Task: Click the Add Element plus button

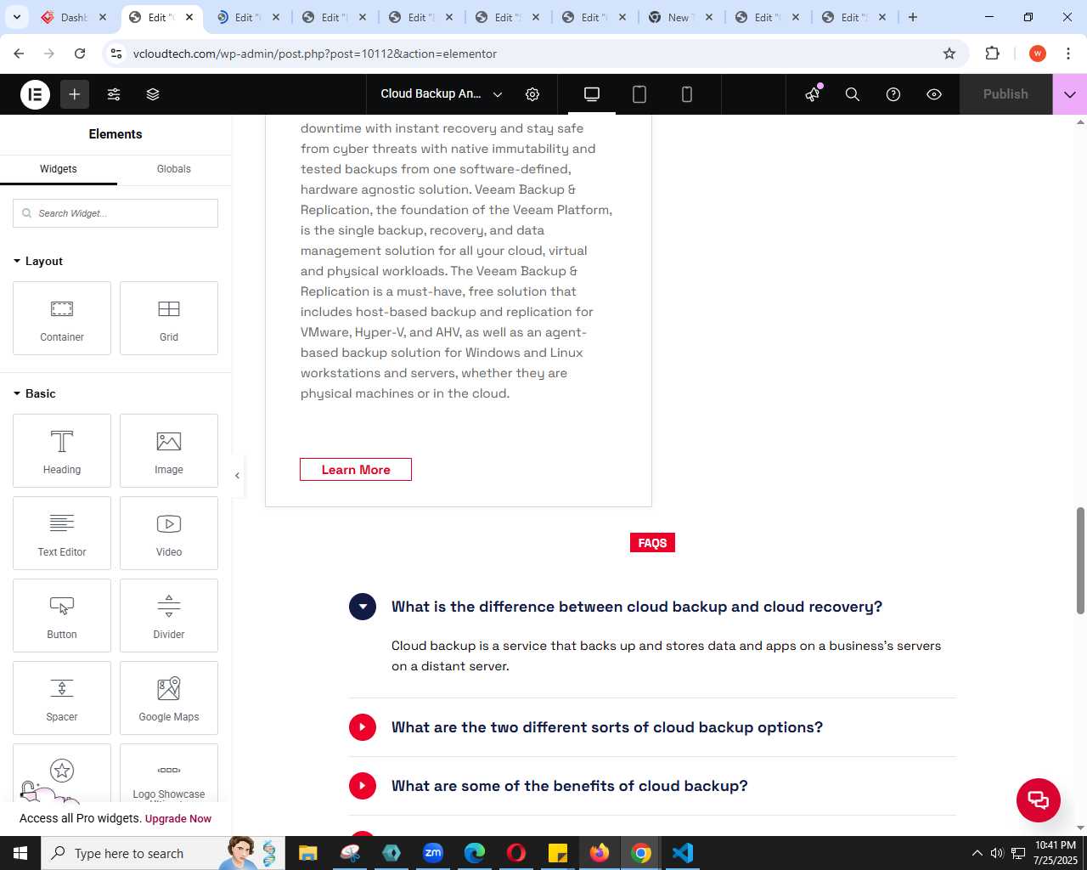Action: point(75,94)
